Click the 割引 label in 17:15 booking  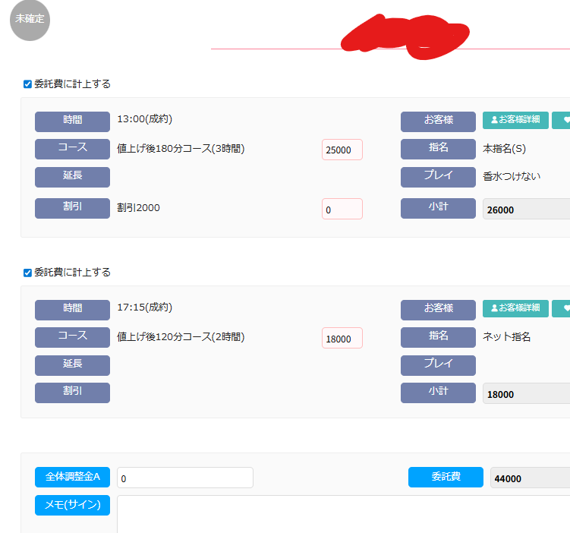tap(72, 393)
